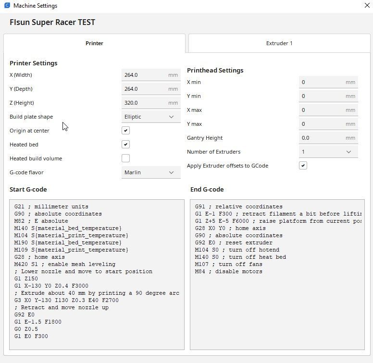The image size is (373, 363).
Task: Enable the Heated build volume checkbox
Action: coord(125,158)
